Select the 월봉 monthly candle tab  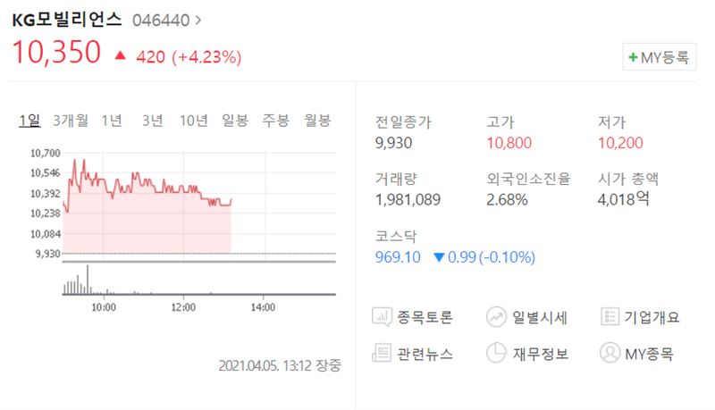(x=317, y=121)
